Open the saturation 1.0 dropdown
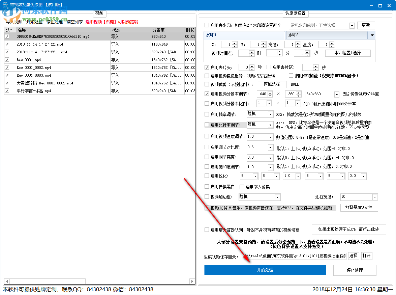This screenshot has width=396, height=295. point(270,167)
